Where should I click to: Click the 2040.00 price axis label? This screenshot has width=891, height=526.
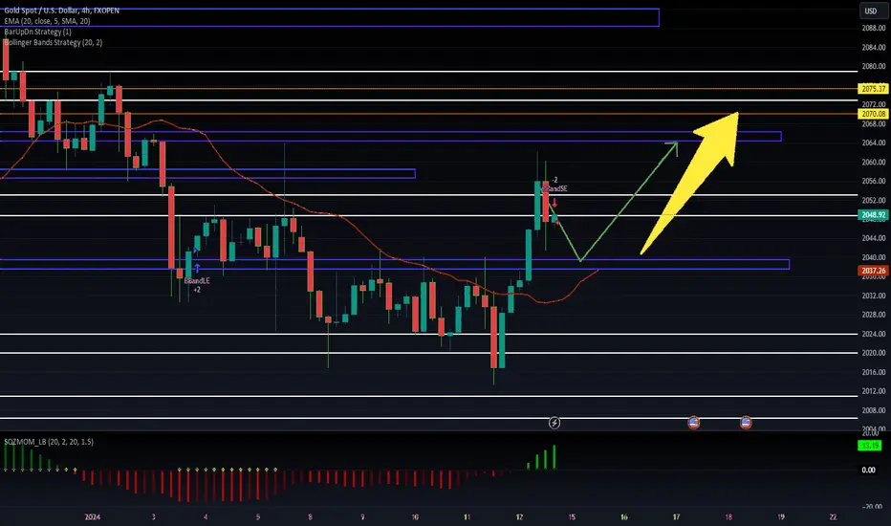[x=874, y=257]
